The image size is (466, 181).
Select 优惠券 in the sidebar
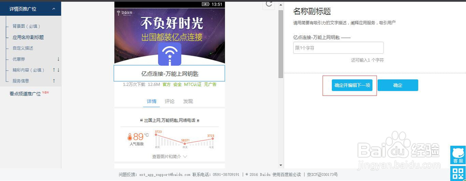click(x=19, y=59)
